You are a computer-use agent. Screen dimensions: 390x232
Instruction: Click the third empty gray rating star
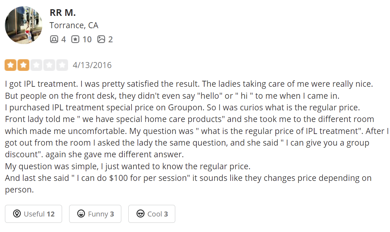pos(36,65)
